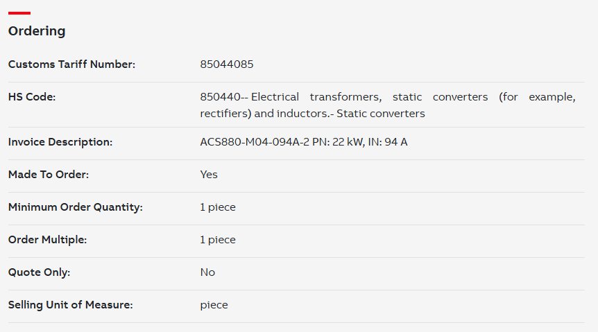Image resolution: width=598 pixels, height=332 pixels.
Task: Click the word rectifiers in HS Code text
Action: click(x=224, y=114)
